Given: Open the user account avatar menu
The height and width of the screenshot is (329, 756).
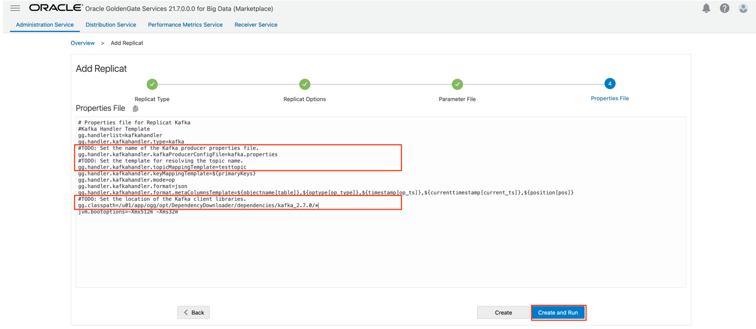Looking at the screenshot, I should point(743,8).
